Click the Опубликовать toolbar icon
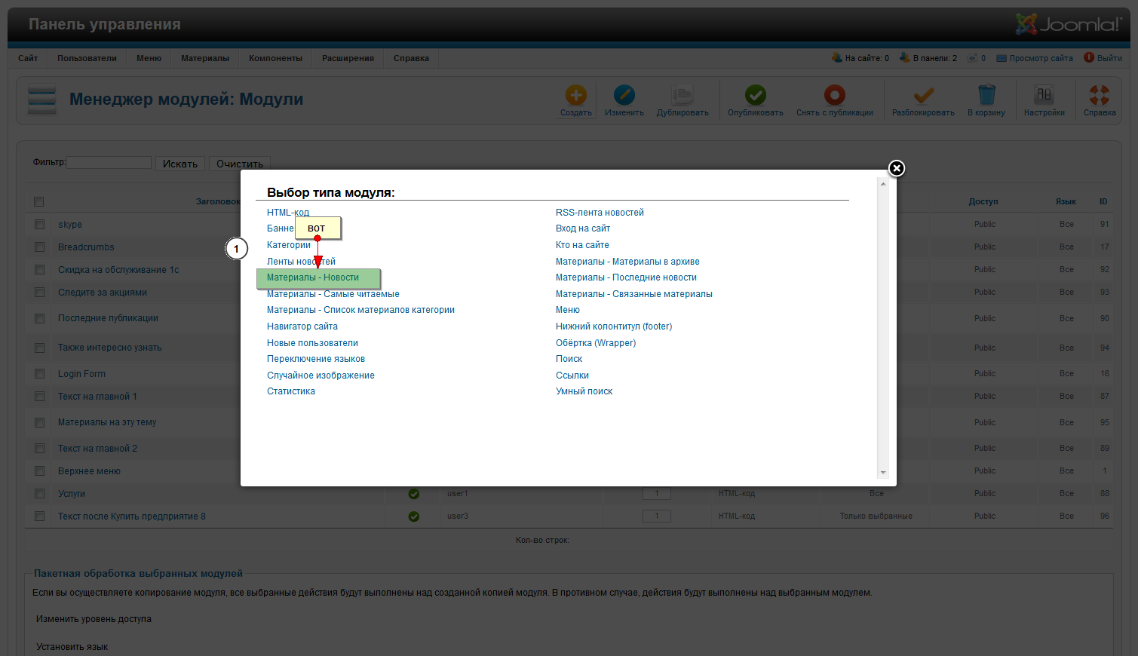Viewport: 1138px width, 656px height. click(x=756, y=95)
